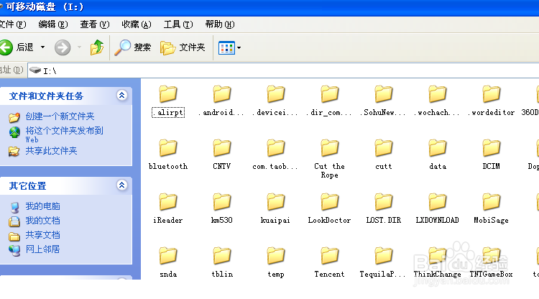The height and width of the screenshot is (299, 539).
Task: Open the Back history dropdown arrow
Action: point(42,47)
